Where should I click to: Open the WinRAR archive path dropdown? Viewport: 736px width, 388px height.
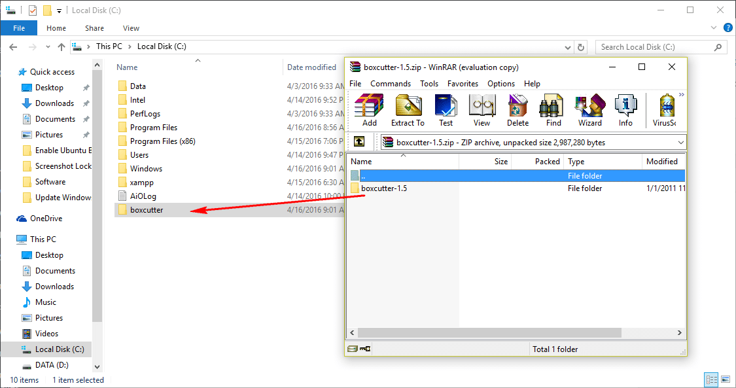tap(680, 142)
